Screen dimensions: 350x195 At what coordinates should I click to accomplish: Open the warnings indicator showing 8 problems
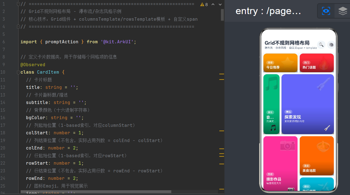coord(204,4)
